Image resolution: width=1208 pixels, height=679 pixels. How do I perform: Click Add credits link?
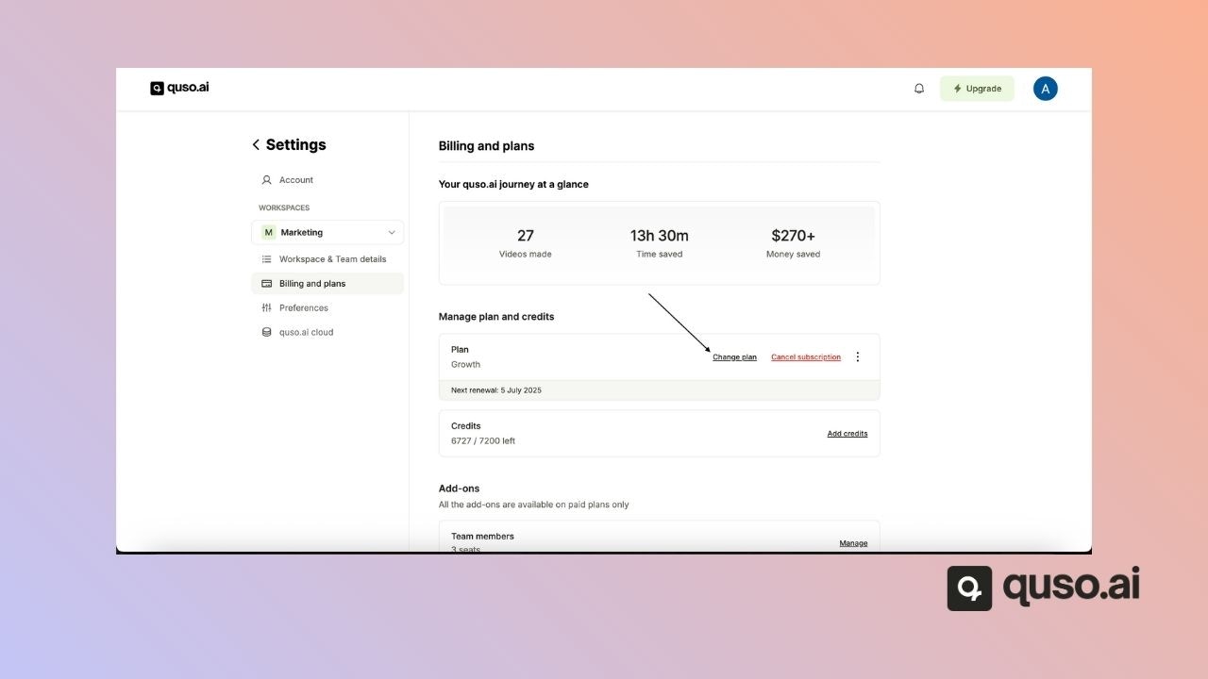(847, 434)
